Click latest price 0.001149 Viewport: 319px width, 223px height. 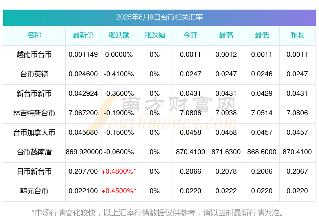pyautogui.click(x=83, y=55)
